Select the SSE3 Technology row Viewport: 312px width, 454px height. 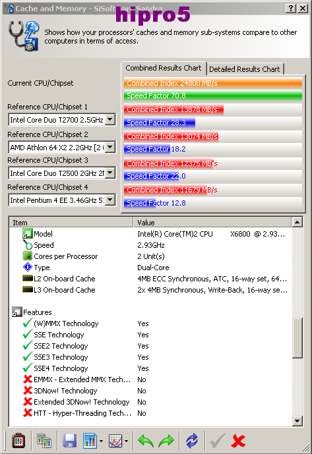[150, 357]
